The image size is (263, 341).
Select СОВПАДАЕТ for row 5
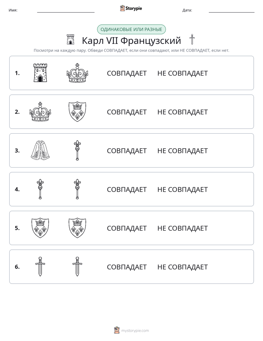tap(127, 228)
